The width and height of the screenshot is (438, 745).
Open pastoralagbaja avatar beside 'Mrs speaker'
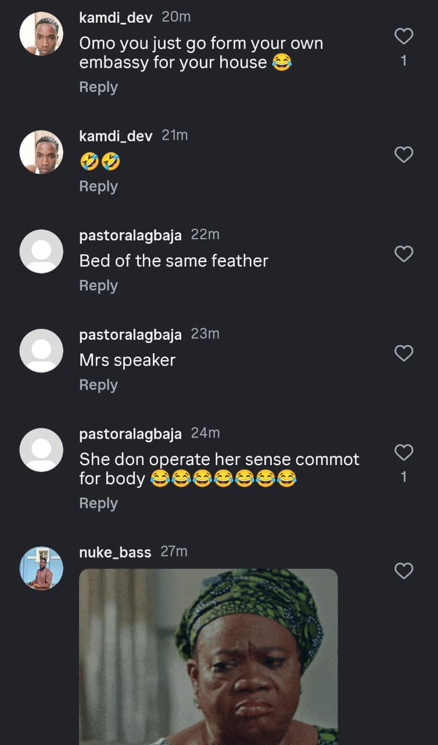pos(41,350)
